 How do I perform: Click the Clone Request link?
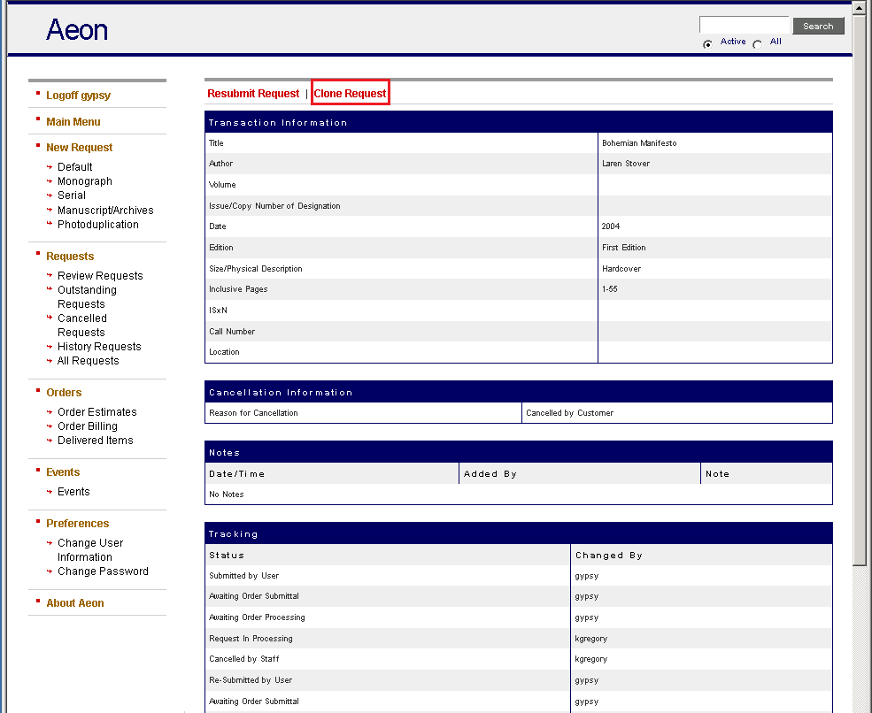(350, 94)
